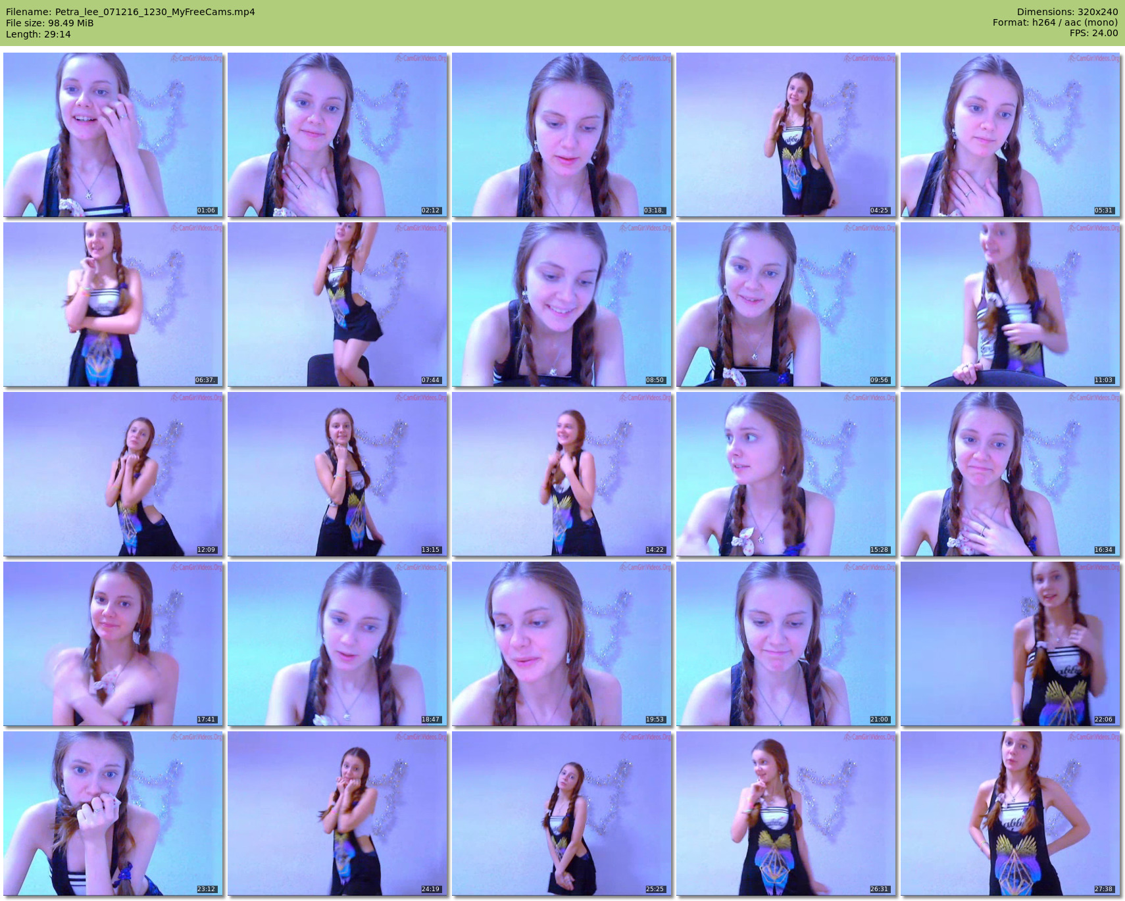Open the 21:00 video frame
Screen dimensions: 1125x901
click(x=786, y=644)
